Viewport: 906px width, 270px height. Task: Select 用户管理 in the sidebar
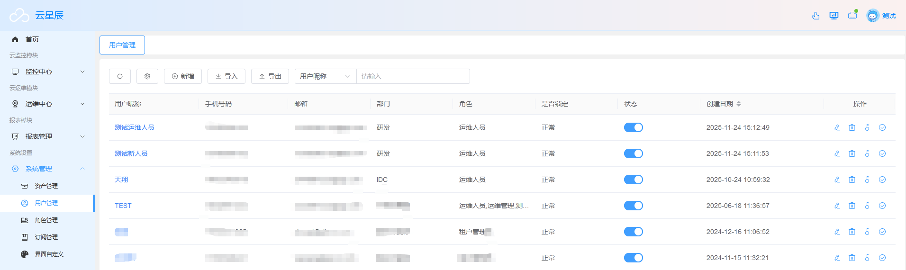(x=47, y=203)
